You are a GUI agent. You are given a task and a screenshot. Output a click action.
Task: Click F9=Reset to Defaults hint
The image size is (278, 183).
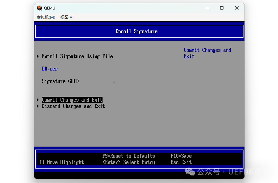pos(128,156)
